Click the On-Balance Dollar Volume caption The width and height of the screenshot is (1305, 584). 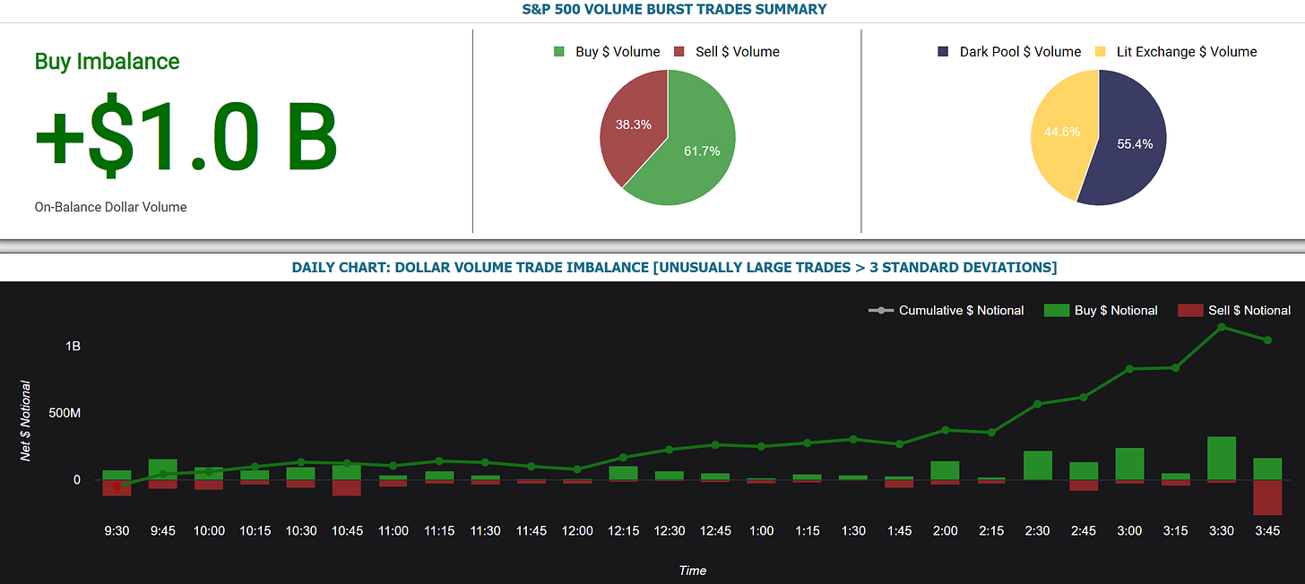pyautogui.click(x=110, y=207)
